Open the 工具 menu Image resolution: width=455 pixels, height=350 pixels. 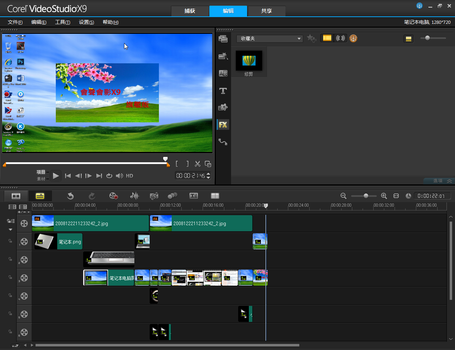click(63, 22)
